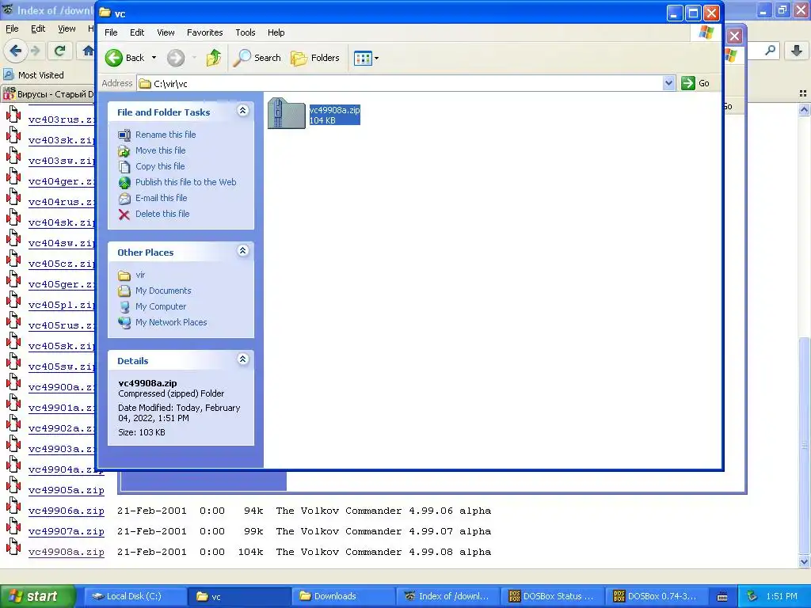
Task: Click the taskbar keyboard tray icon
Action: click(722, 597)
